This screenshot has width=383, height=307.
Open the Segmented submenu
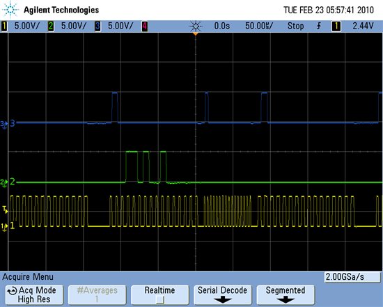pyautogui.click(x=286, y=294)
